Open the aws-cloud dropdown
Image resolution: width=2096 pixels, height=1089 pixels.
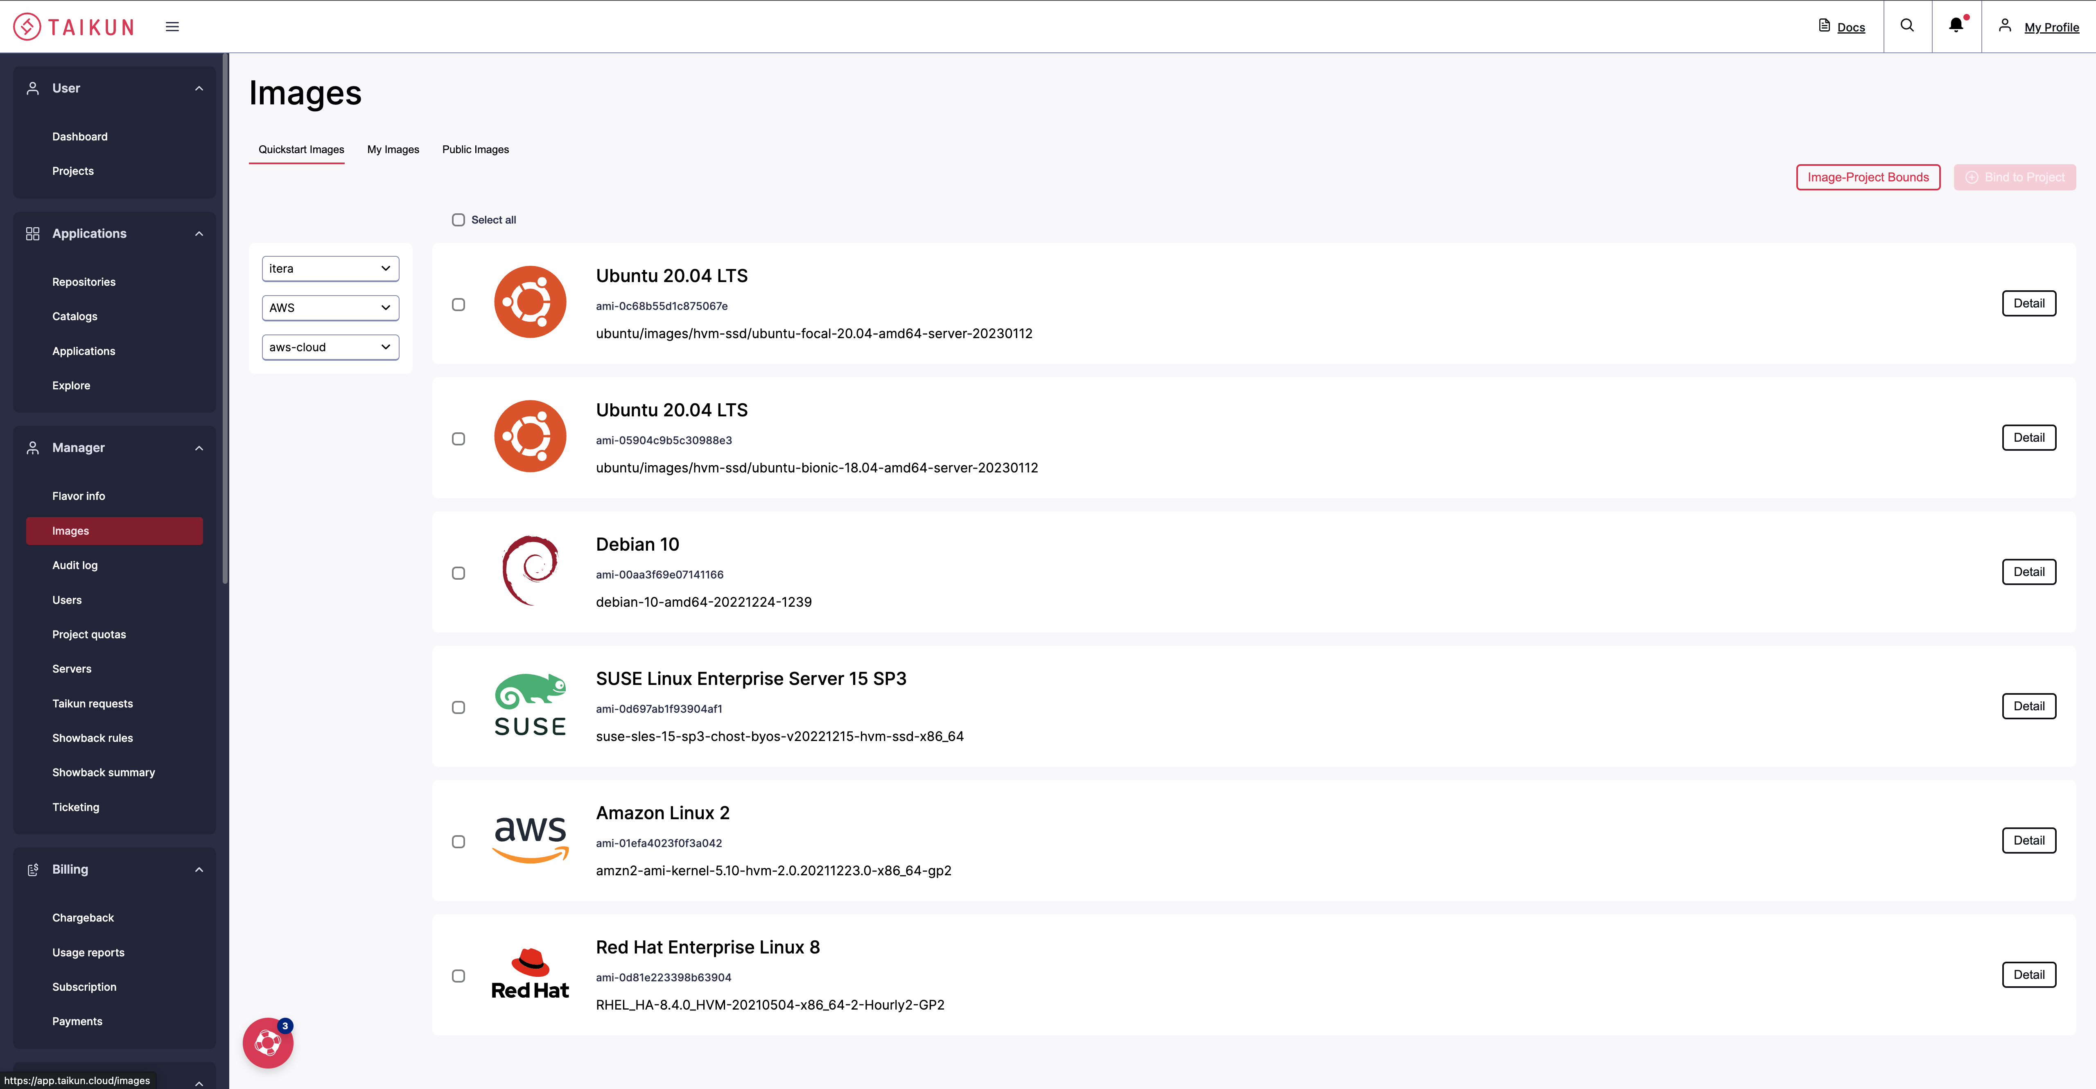point(330,347)
